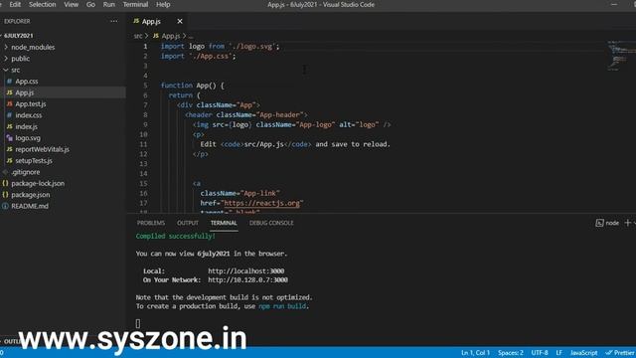This screenshot has height=358, width=636.
Task: Click the Ln 1, Col 1 status item
Action: (475, 353)
